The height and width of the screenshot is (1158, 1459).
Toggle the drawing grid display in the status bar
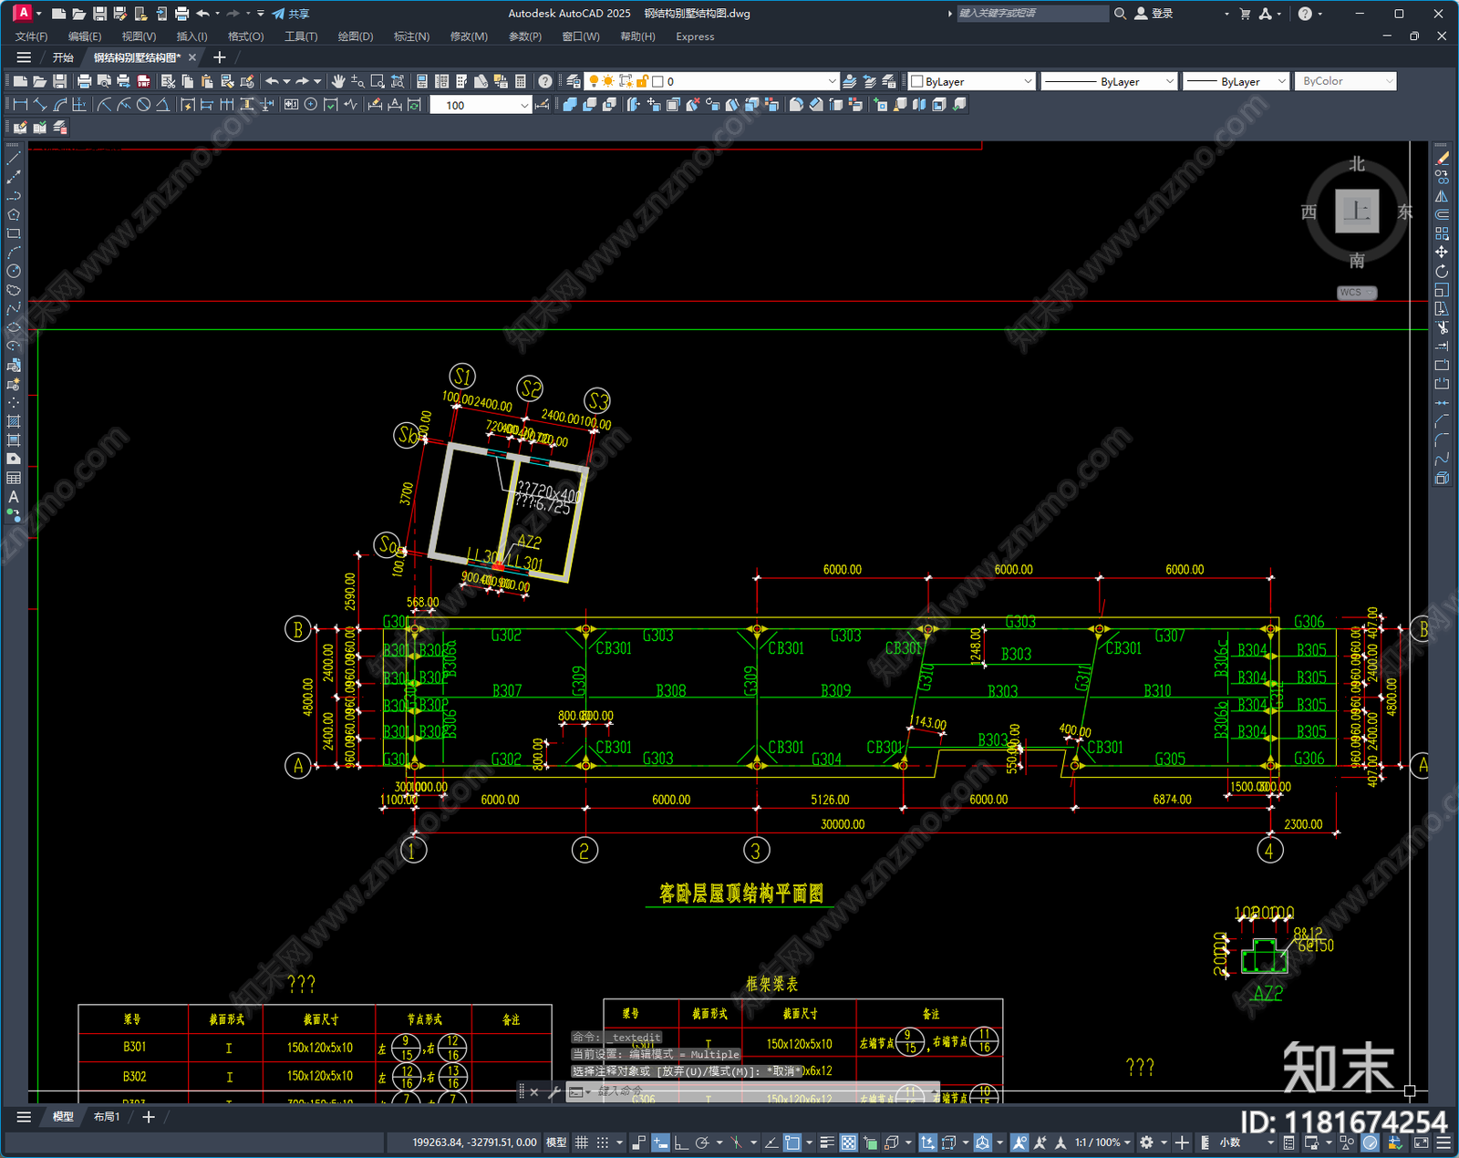581,1142
